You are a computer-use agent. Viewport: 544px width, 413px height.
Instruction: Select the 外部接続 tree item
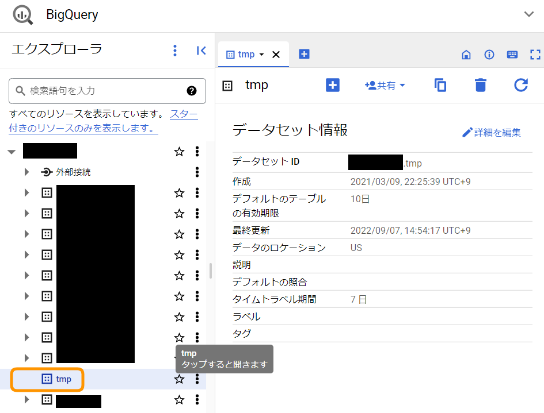click(x=66, y=172)
